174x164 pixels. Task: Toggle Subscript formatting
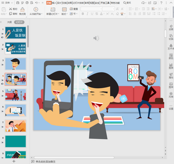coord(112,14)
